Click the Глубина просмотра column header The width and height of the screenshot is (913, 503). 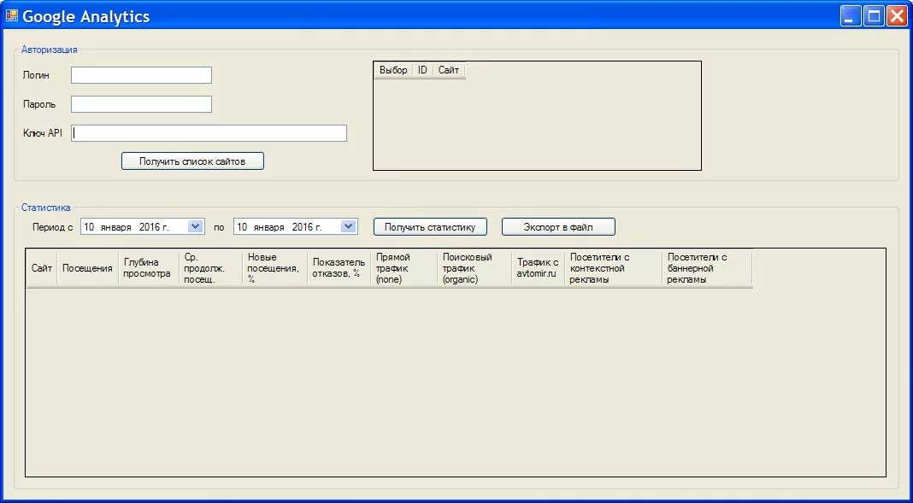[149, 268]
